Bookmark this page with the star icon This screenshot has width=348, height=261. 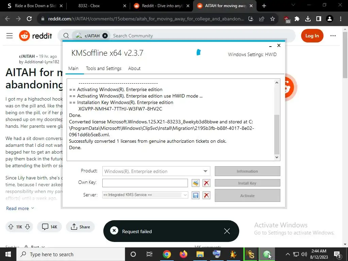pyautogui.click(x=273, y=19)
